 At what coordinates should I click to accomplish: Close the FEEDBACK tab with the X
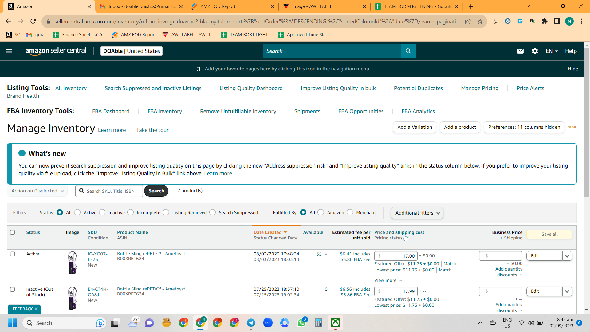[36, 309]
